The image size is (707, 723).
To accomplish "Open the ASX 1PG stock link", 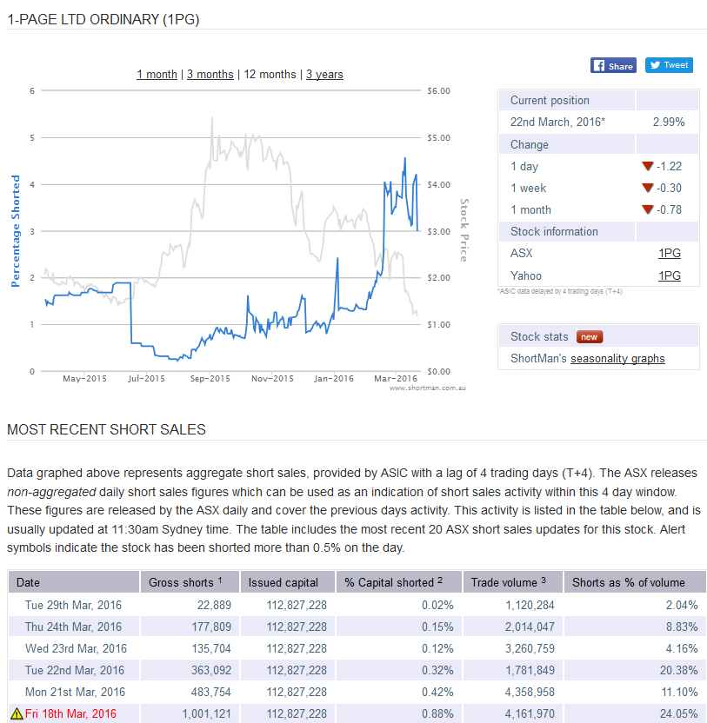I will click(669, 253).
